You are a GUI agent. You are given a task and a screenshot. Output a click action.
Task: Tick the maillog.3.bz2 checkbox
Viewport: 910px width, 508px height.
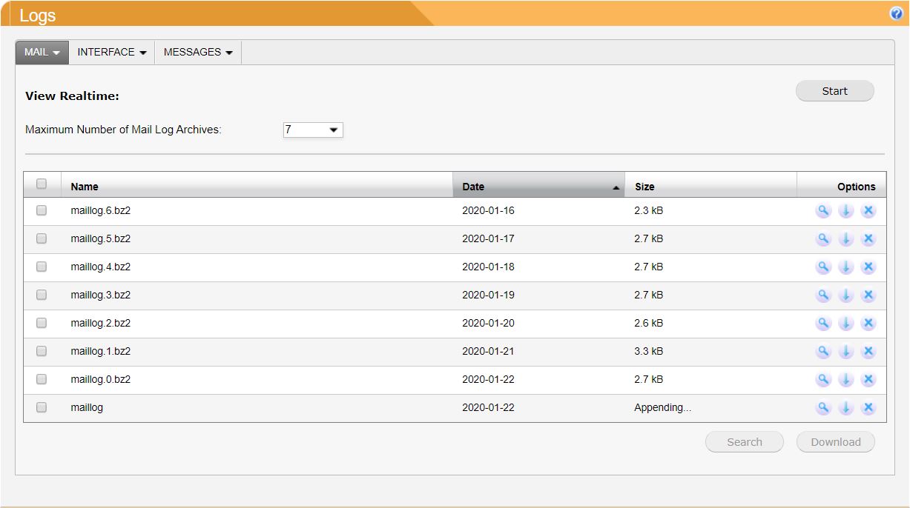42,295
